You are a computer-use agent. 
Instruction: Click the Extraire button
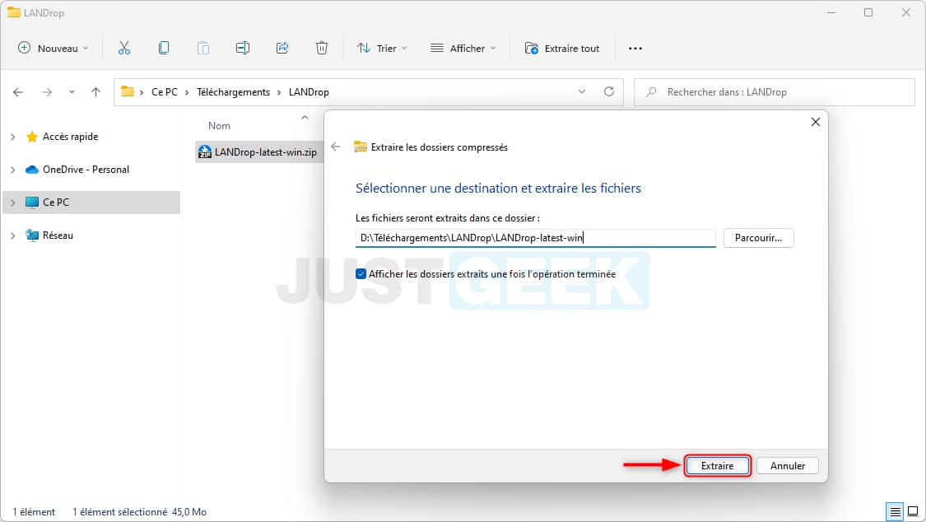(717, 466)
